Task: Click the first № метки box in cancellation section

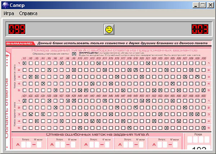Action: [x=39, y=144]
